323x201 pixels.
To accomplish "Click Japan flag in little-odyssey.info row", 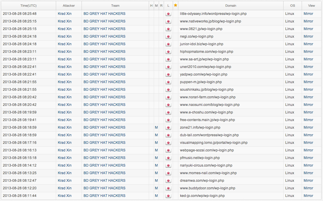I will (x=168, y=14).
